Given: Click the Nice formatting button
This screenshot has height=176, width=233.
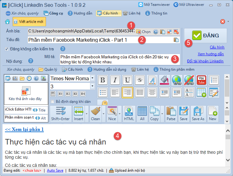Looking at the screenshot, I should pos(112,114).
